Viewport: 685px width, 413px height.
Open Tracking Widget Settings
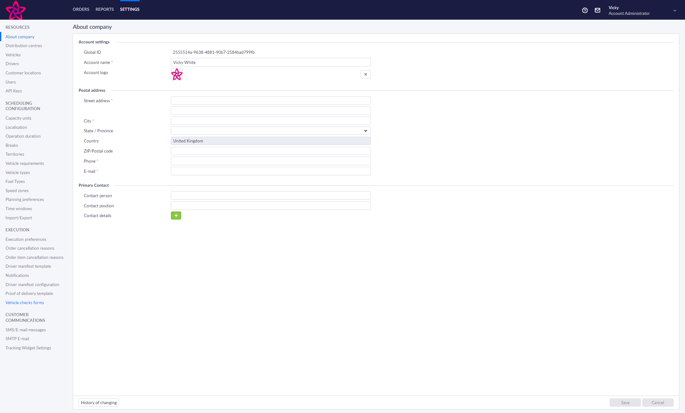(28, 348)
